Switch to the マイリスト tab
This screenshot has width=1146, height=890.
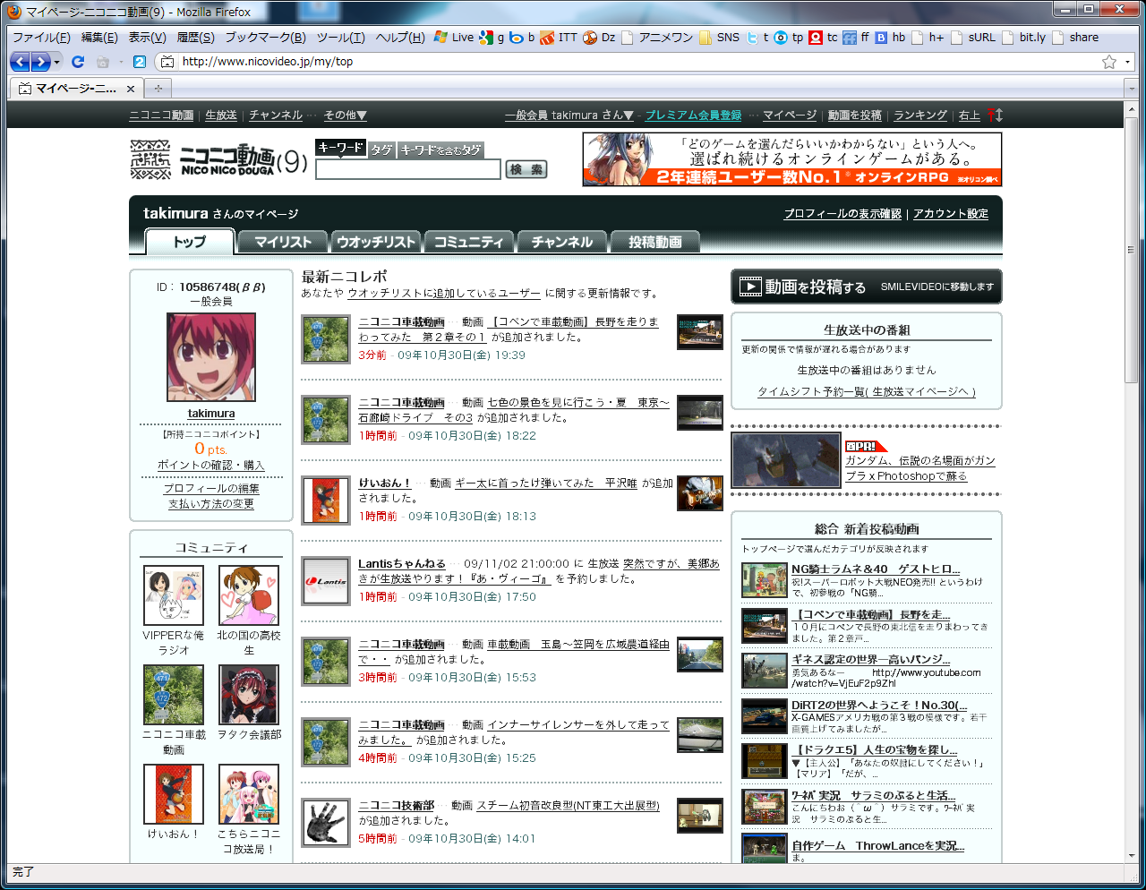(283, 242)
